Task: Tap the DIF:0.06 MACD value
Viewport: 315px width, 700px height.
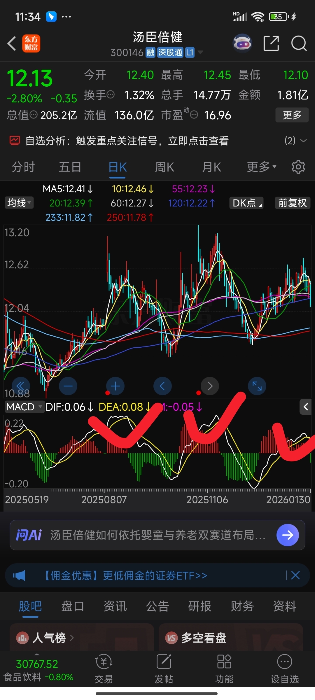Action: pyautogui.click(x=69, y=407)
